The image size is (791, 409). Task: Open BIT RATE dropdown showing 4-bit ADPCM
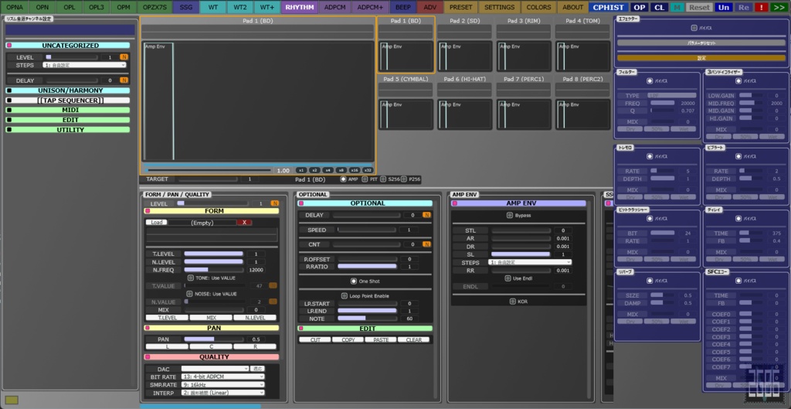(222, 377)
